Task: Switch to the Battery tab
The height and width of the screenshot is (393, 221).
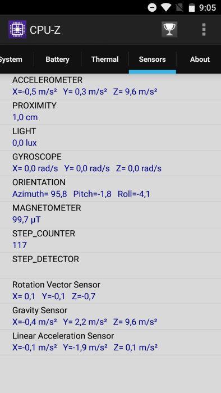Action: tap(57, 60)
